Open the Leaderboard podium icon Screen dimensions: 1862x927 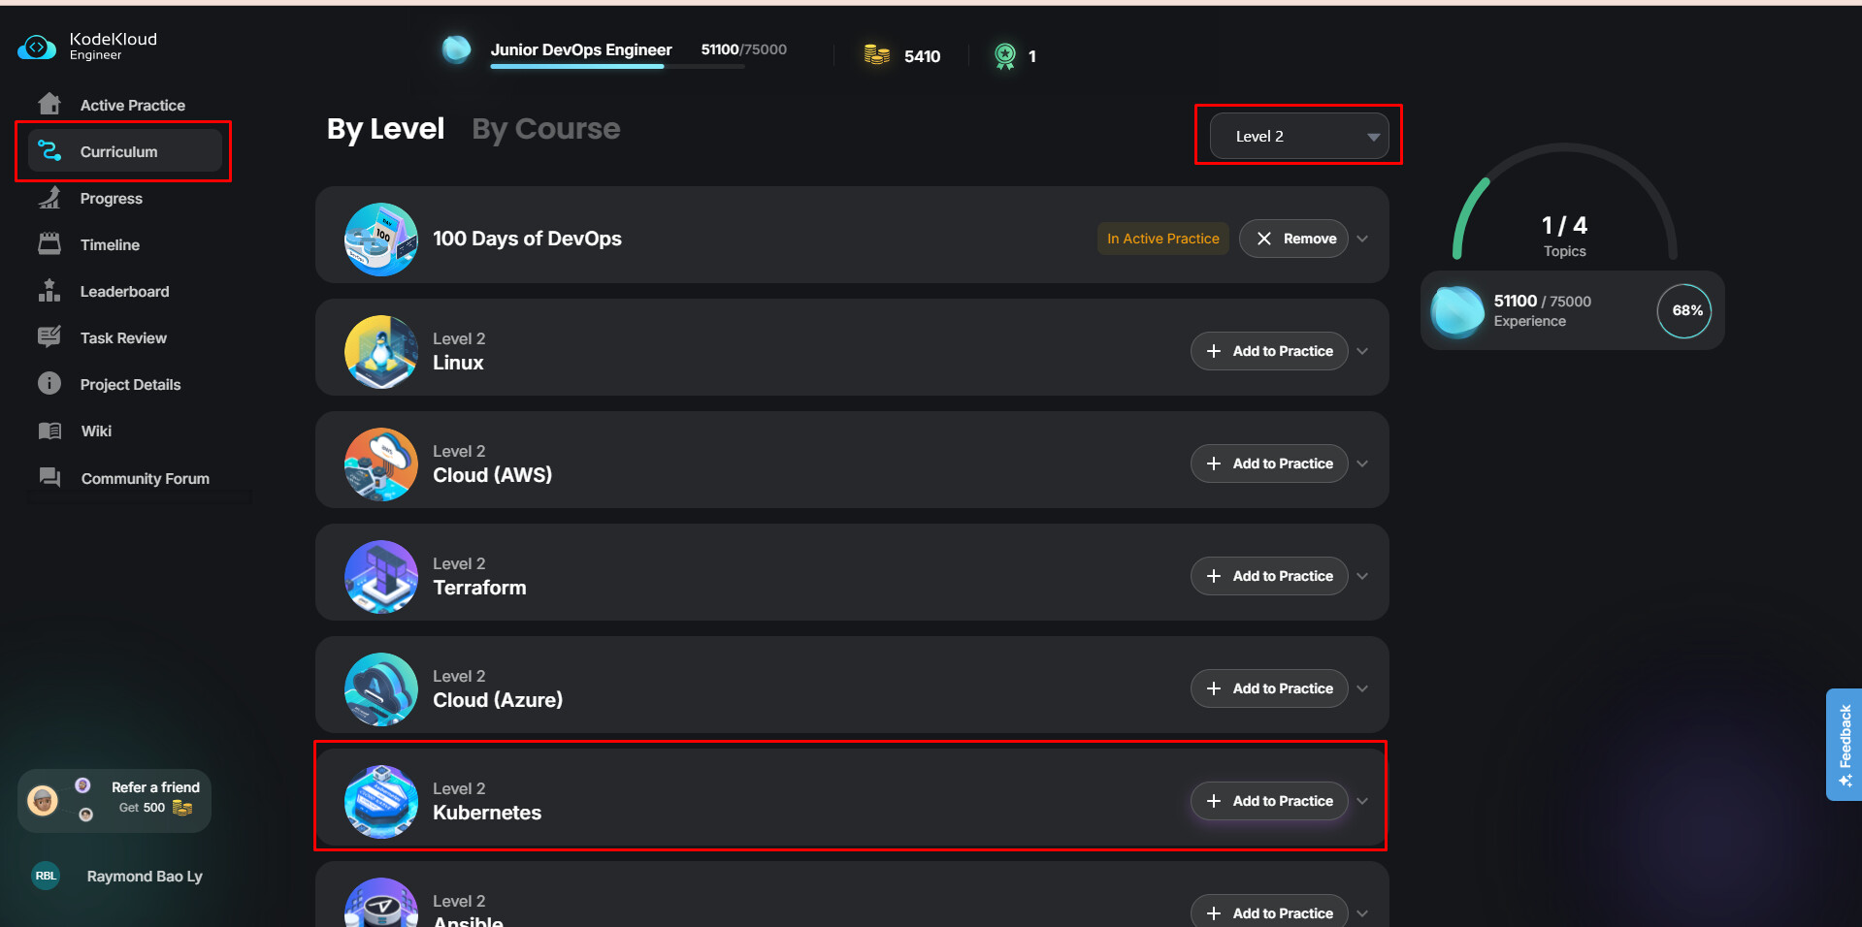(x=49, y=291)
